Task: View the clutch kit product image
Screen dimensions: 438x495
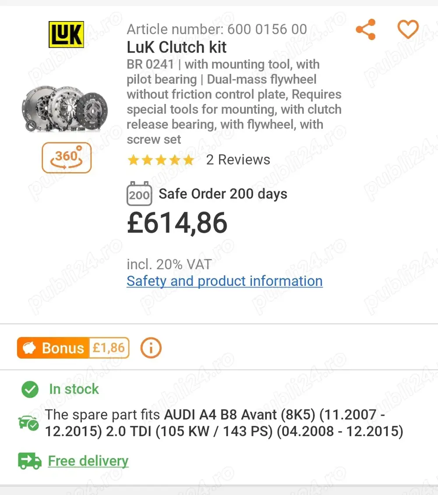Action: tap(66, 107)
